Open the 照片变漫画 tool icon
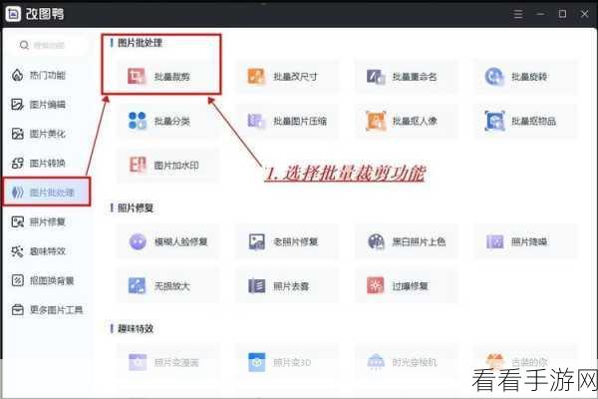Screen dimensions: 598x399 (138, 362)
